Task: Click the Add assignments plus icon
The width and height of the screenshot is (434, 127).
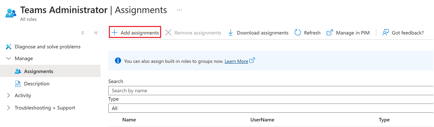Action: click(114, 33)
